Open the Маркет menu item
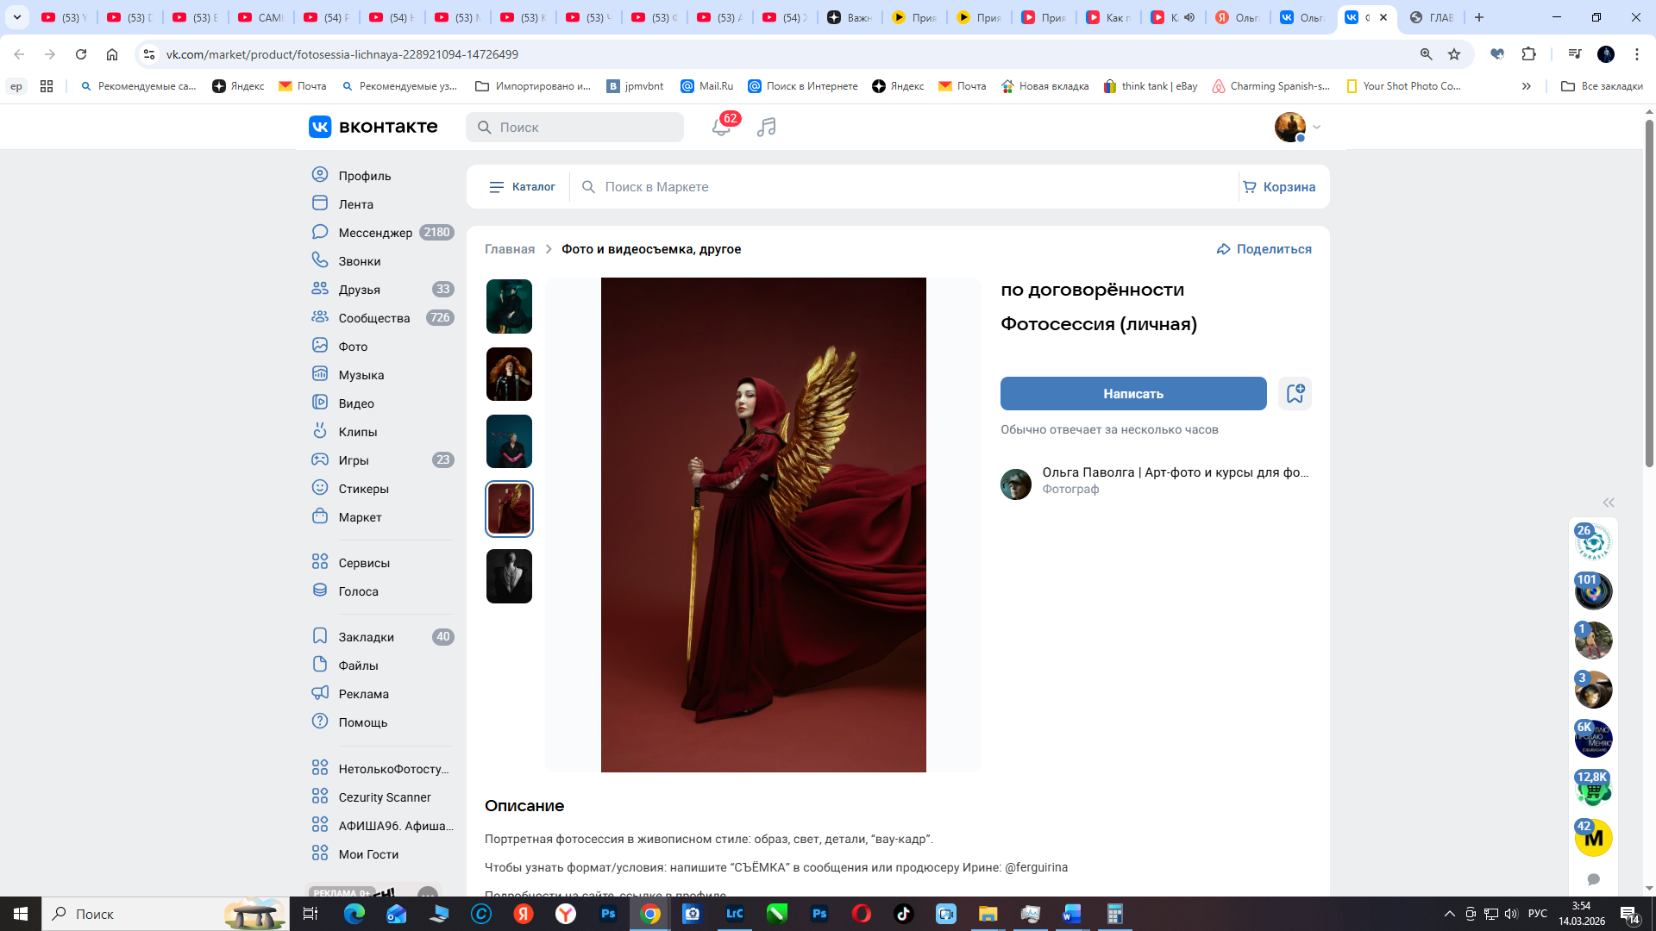Viewport: 1656px width, 931px height. click(x=360, y=517)
